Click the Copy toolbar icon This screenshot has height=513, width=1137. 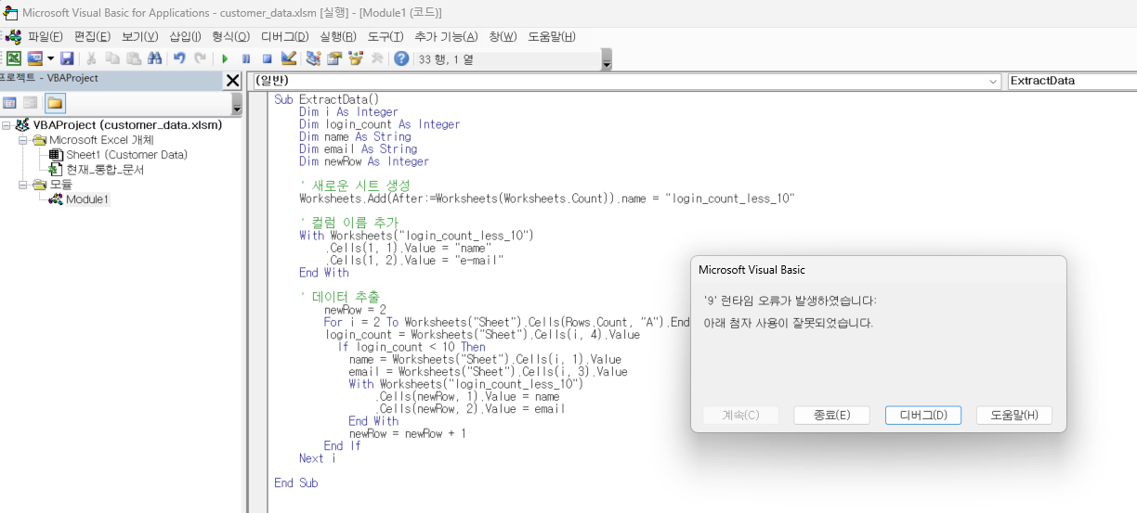[112, 58]
